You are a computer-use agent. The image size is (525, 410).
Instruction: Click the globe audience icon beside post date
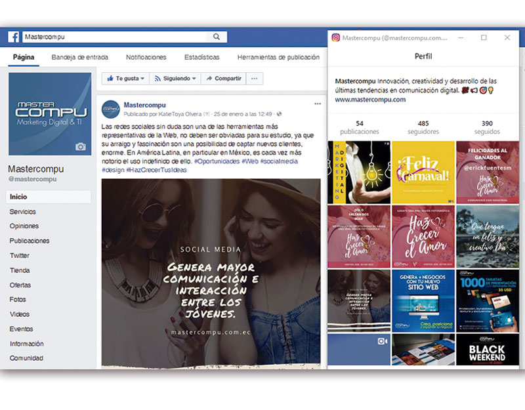[x=280, y=114]
